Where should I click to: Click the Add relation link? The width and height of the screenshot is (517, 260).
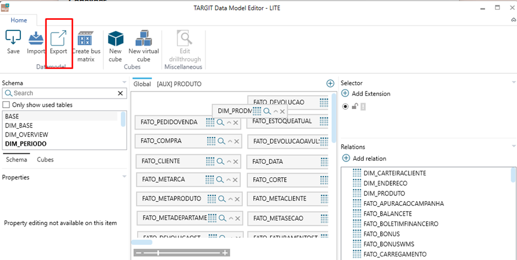(x=369, y=159)
